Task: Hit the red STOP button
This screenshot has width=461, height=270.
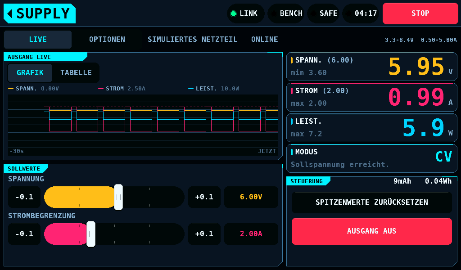Action: tap(420, 13)
